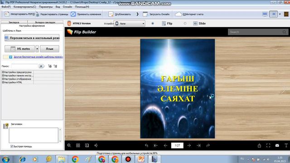This screenshot has width=290, height=163.
Task: Click expand all settings icon
Action: tap(50, 66)
